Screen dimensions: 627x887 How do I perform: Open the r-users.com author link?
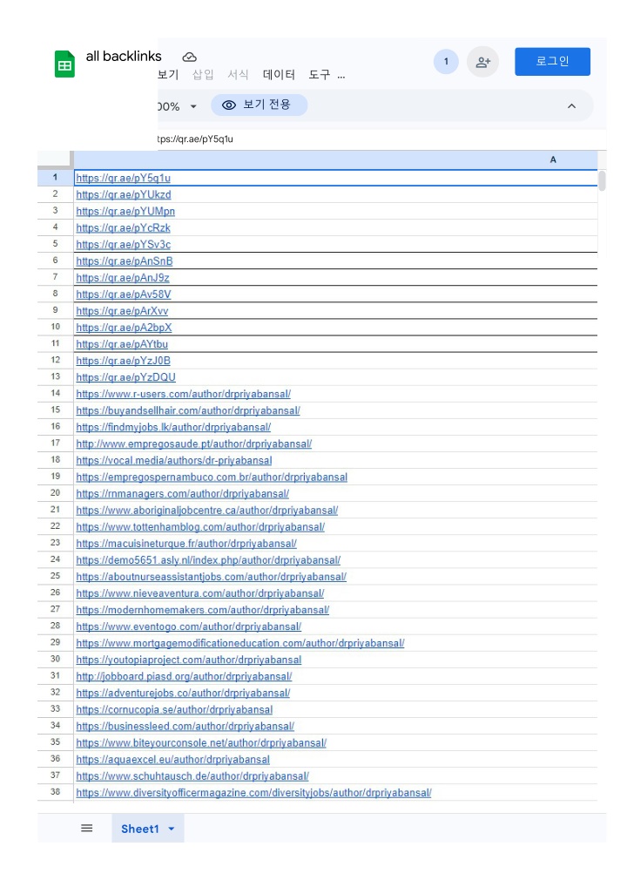[x=184, y=394]
